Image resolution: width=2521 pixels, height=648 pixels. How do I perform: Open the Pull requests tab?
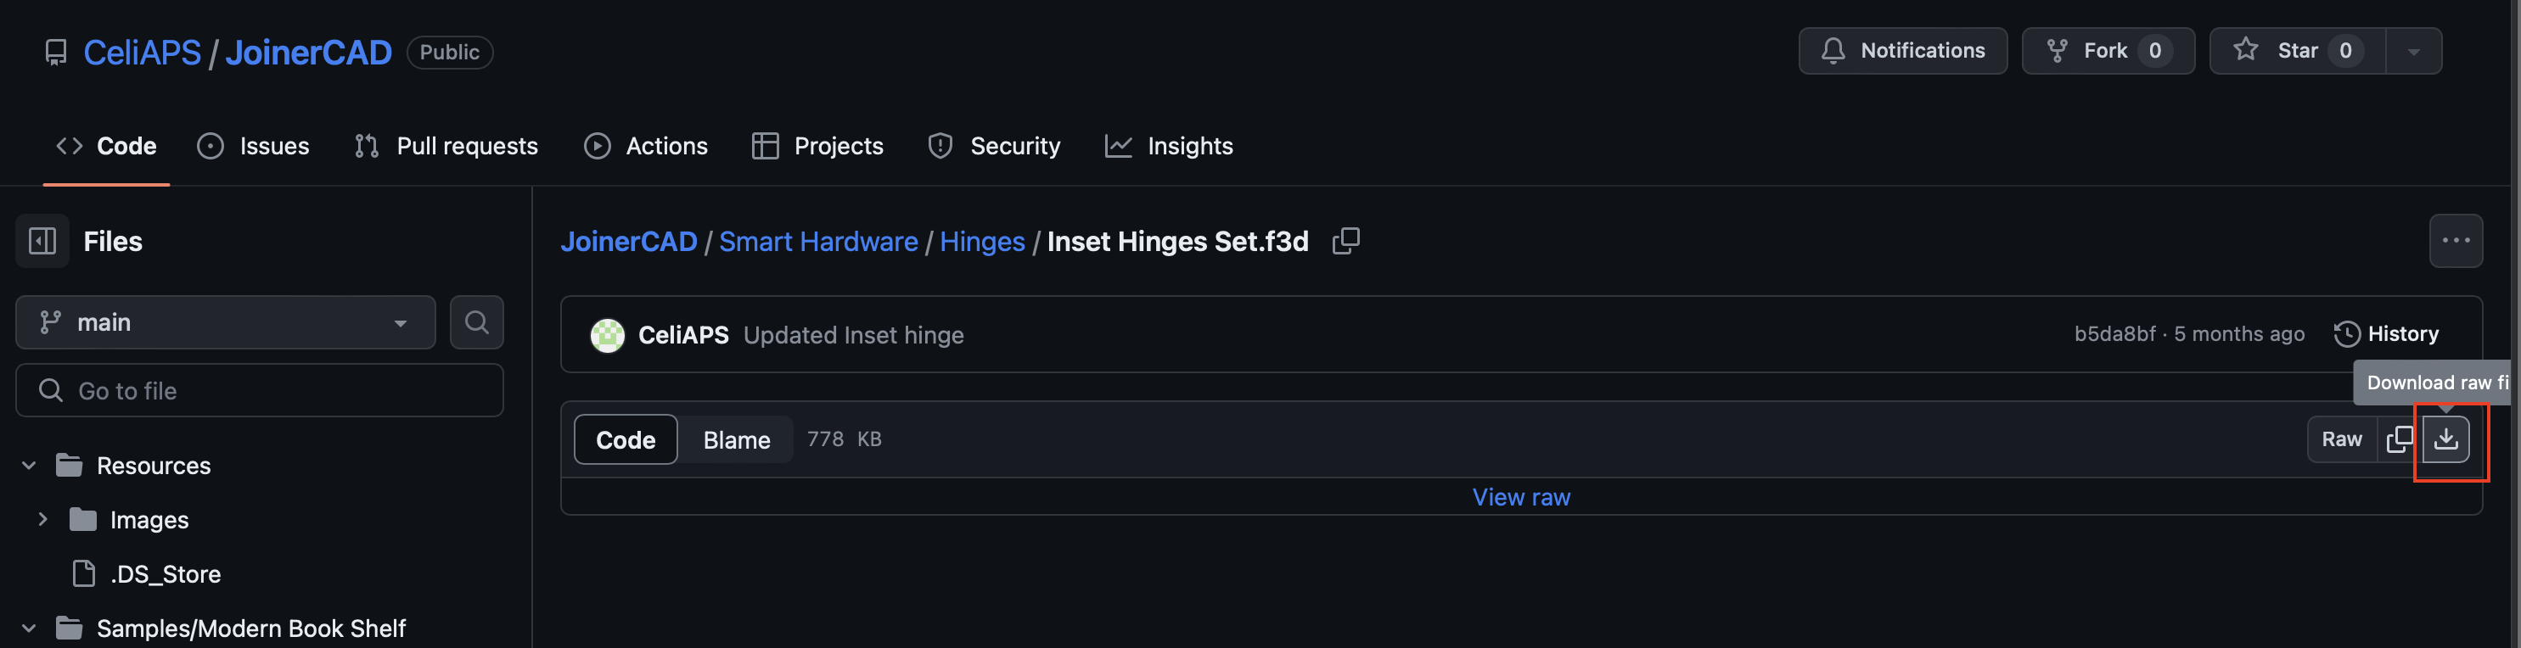click(x=446, y=146)
